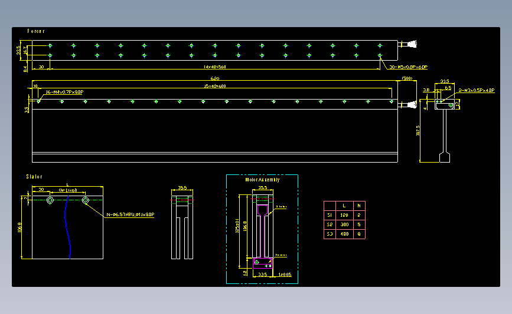Click the 'L' table header cell
The image size is (512, 314).
(x=344, y=206)
